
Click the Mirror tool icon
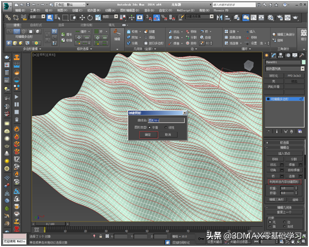coord(219,18)
